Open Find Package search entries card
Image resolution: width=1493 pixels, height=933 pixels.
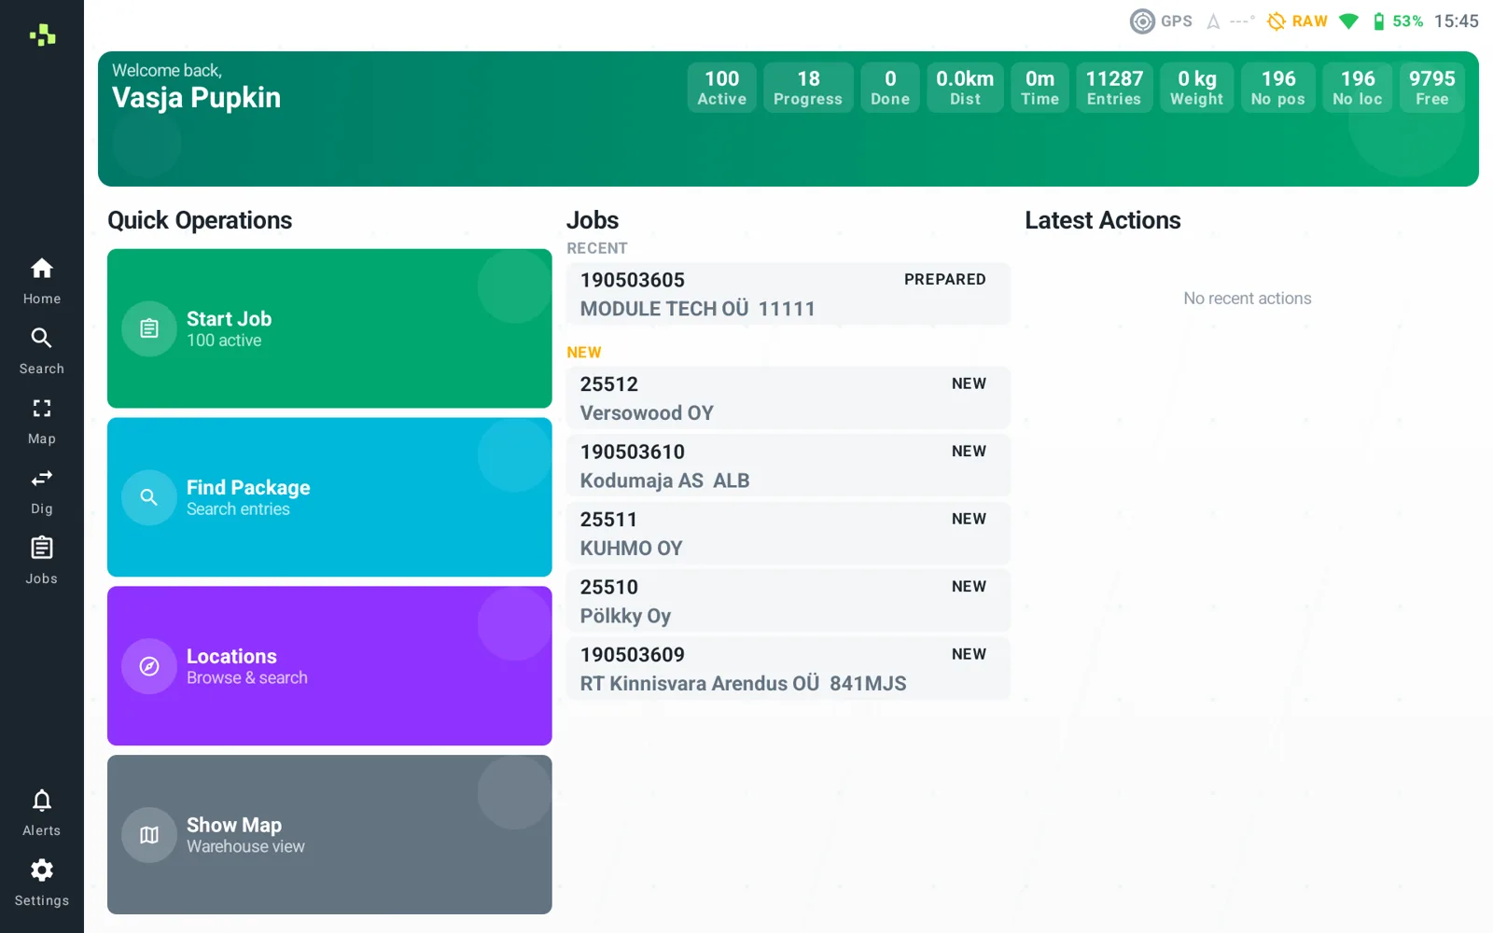coord(329,497)
